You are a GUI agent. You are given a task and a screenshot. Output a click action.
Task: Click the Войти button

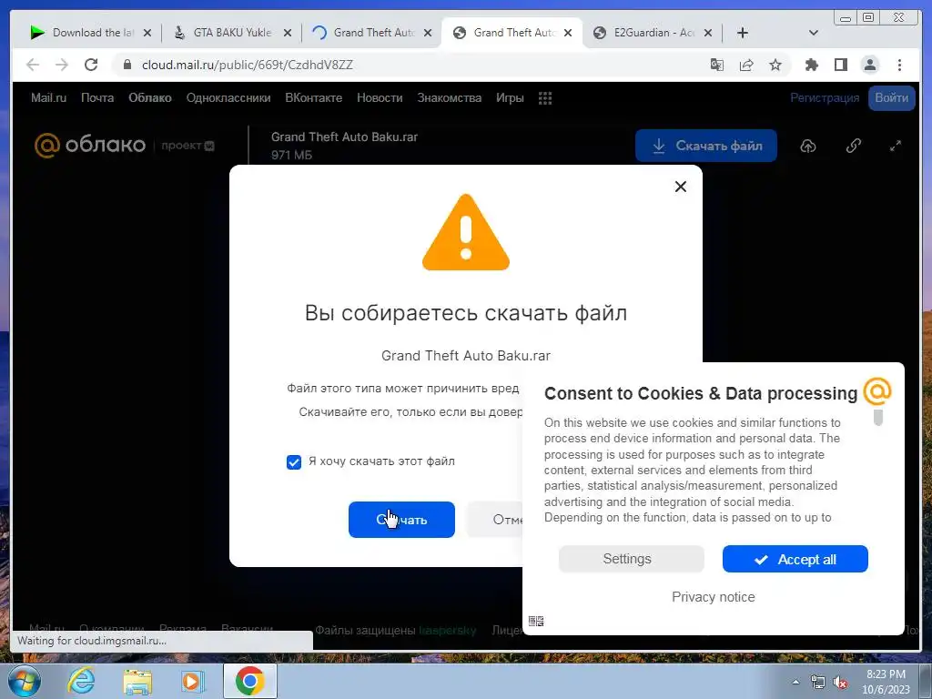coord(892,98)
